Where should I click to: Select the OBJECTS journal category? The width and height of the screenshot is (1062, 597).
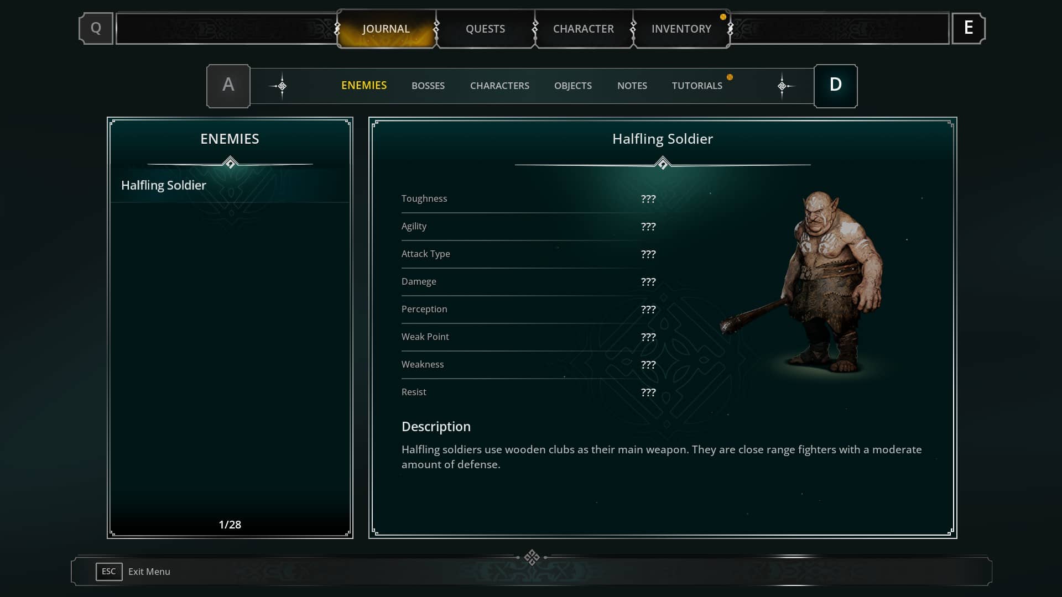[573, 86]
